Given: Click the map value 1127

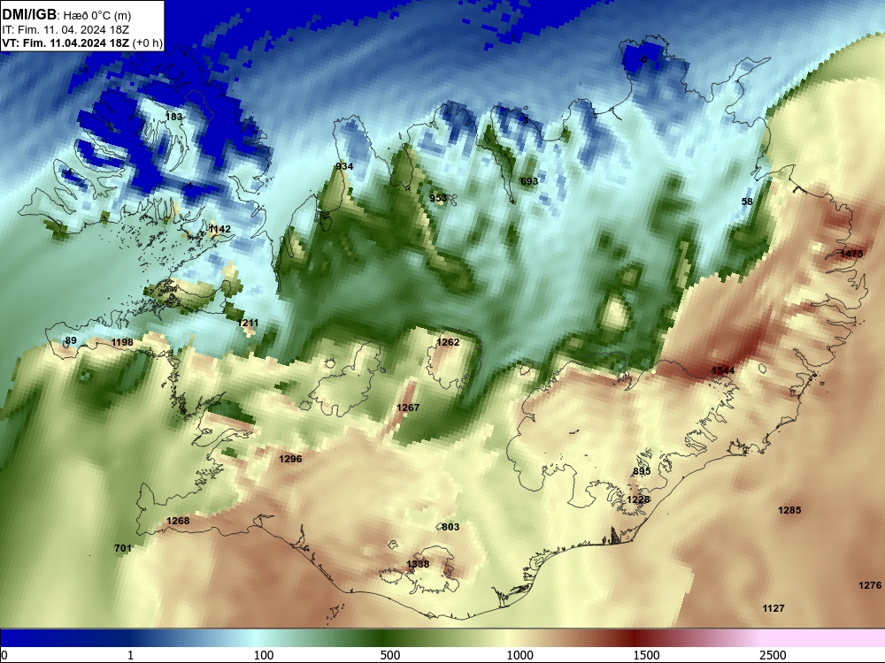Looking at the screenshot, I should 773,608.
